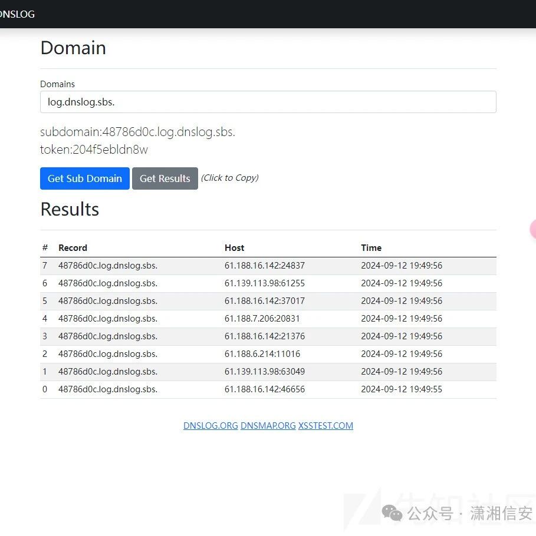Screen dimensions: 536x536
Task: Focus the Domains input field
Action: tap(268, 102)
